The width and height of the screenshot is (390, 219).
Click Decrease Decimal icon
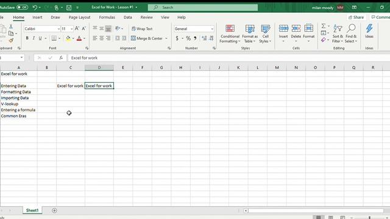pos(211,38)
